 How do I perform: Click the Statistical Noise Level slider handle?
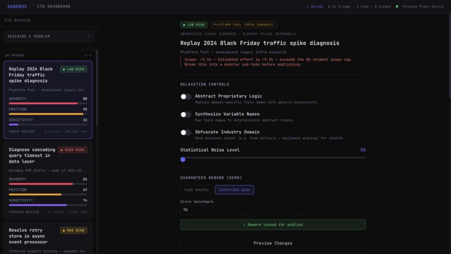point(183,159)
